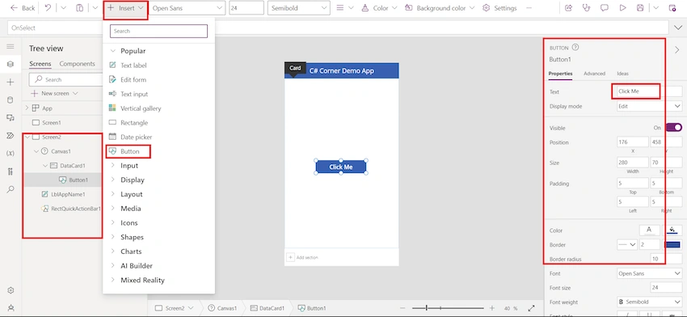Open the Share app icon
Image resolution: width=687 pixels, height=317 pixels.
click(x=569, y=8)
